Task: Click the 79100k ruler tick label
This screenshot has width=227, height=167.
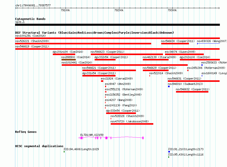Action: point(65,10)
